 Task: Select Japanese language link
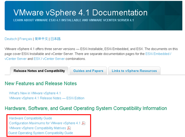pos(55,39)
